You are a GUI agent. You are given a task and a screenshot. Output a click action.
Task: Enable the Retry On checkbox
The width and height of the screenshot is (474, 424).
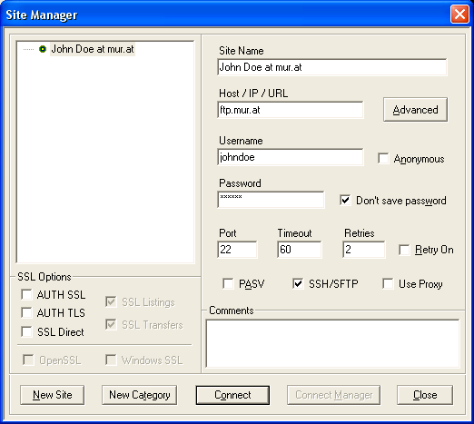(404, 250)
